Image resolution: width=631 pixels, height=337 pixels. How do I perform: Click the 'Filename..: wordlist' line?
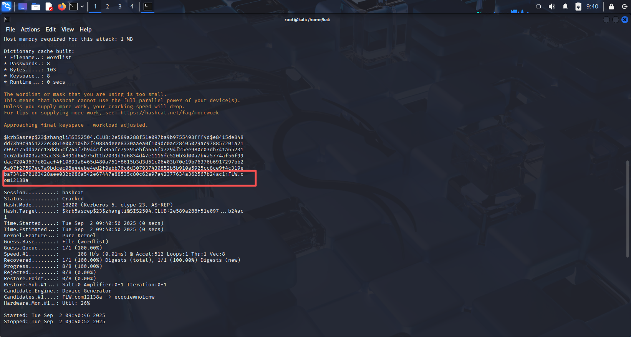click(38, 58)
